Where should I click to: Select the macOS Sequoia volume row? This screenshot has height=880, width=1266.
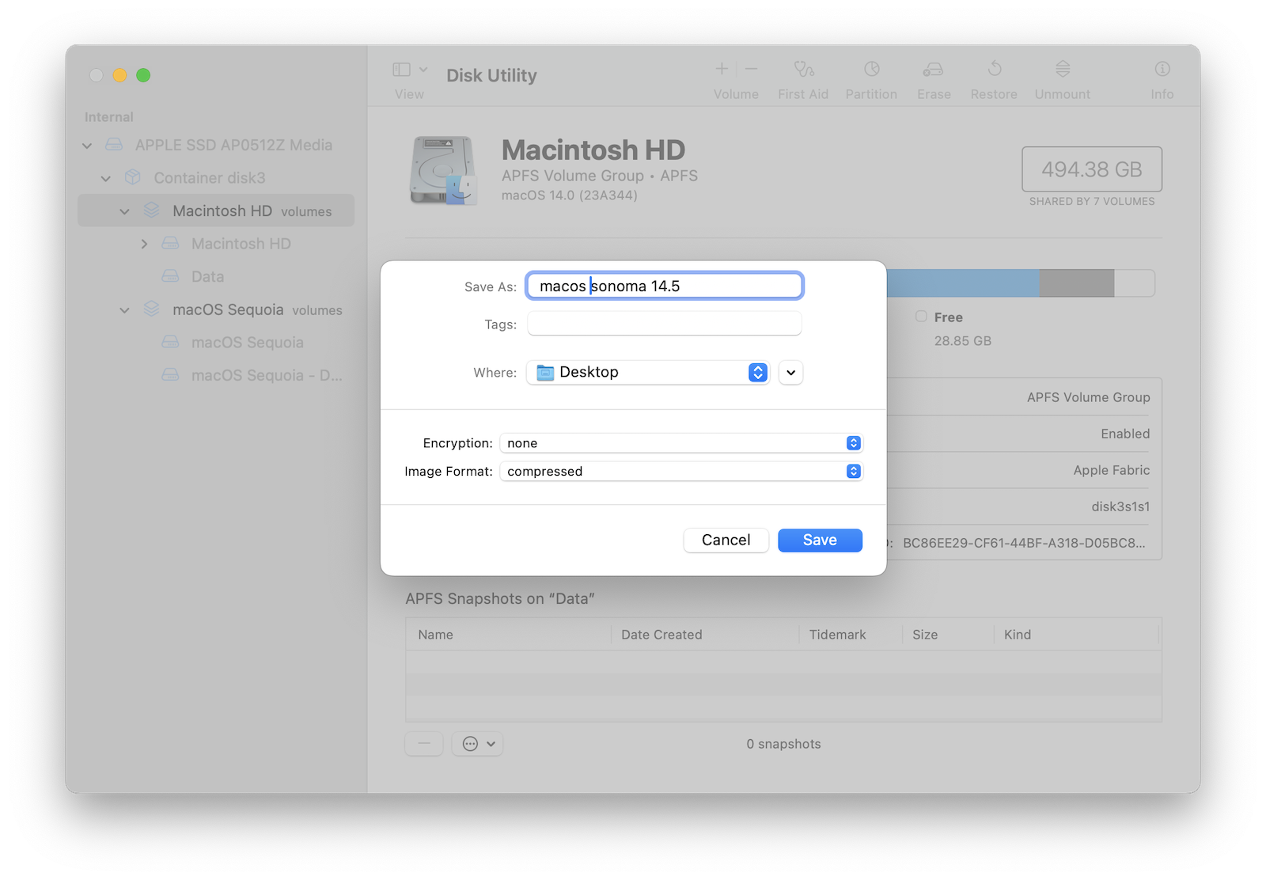(215, 343)
